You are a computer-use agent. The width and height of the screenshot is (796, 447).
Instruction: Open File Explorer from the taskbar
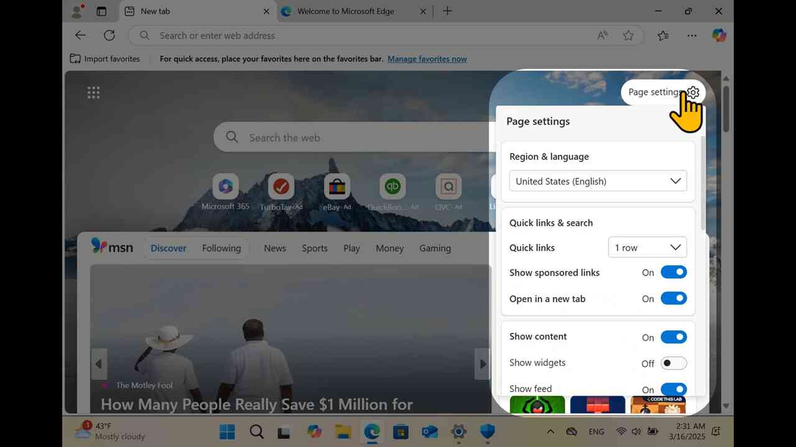coord(343,431)
